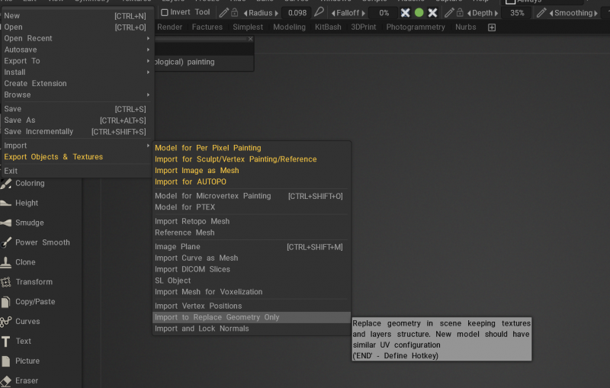This screenshot has height=388, width=610.
Task: Select the Clone stamp tool
Action: tap(25, 262)
